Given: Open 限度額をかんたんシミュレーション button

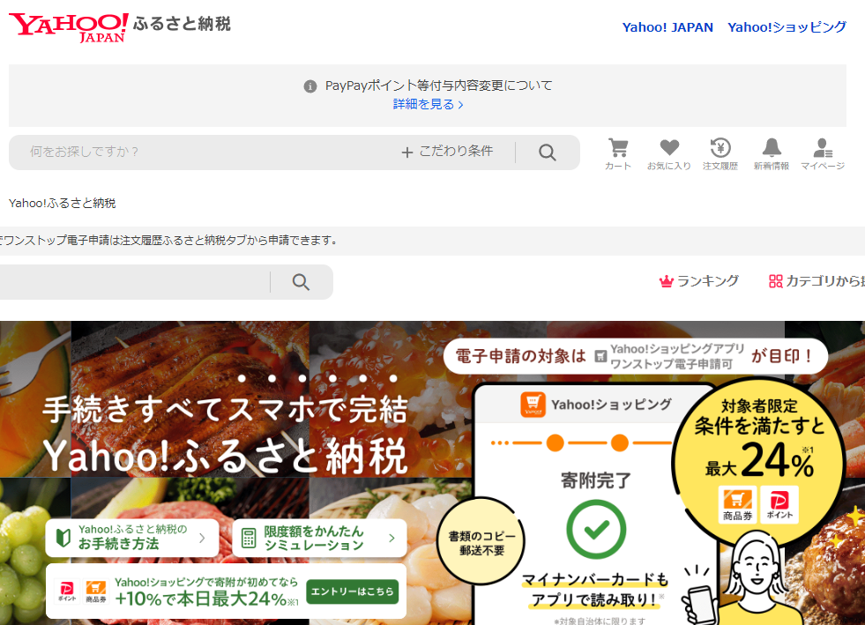Looking at the screenshot, I should 319,538.
